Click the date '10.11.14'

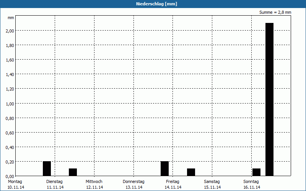[x=16, y=187]
